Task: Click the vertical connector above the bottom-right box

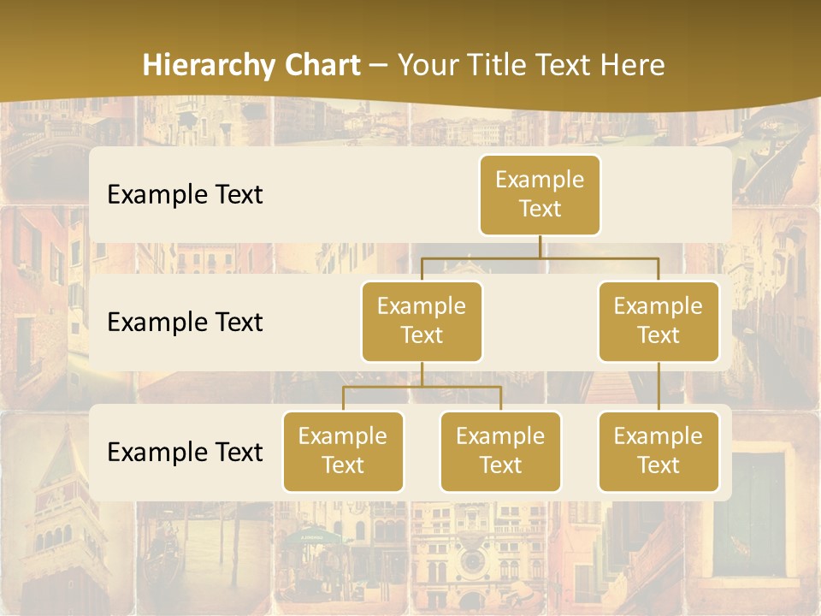Action: click(659, 385)
